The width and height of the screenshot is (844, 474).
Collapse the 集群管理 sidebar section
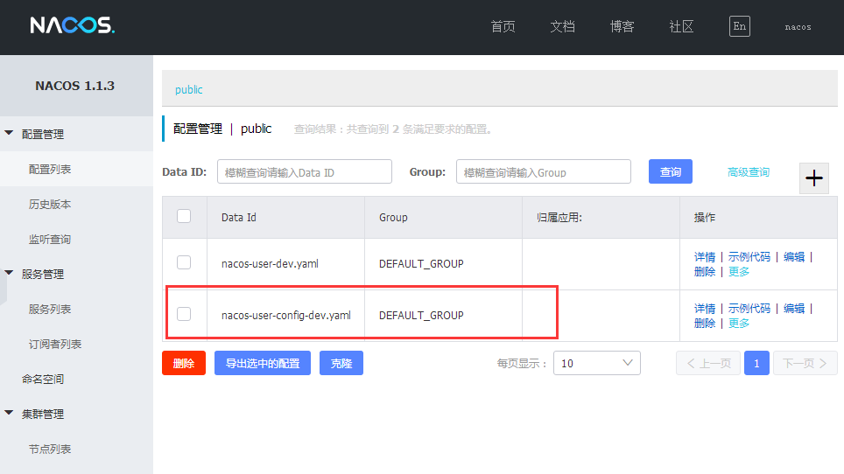pos(9,413)
